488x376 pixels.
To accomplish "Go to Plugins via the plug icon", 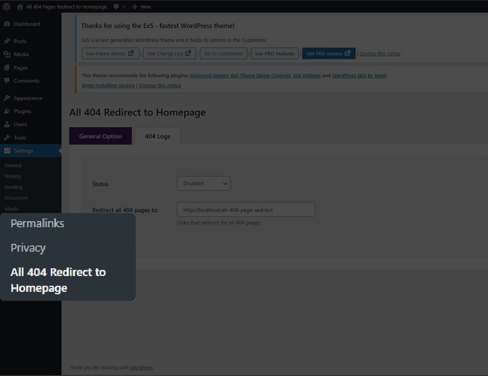I will 7,111.
